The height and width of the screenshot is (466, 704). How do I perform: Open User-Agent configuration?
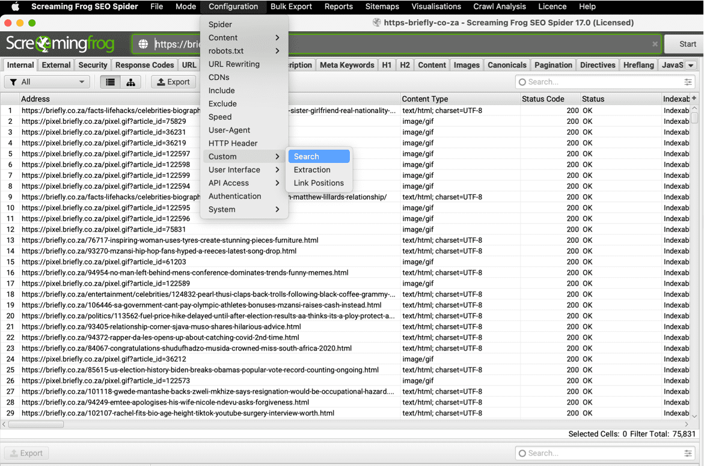244,130
